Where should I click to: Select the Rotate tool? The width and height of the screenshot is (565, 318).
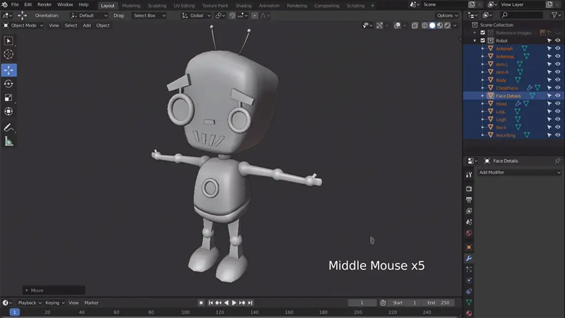coord(8,84)
